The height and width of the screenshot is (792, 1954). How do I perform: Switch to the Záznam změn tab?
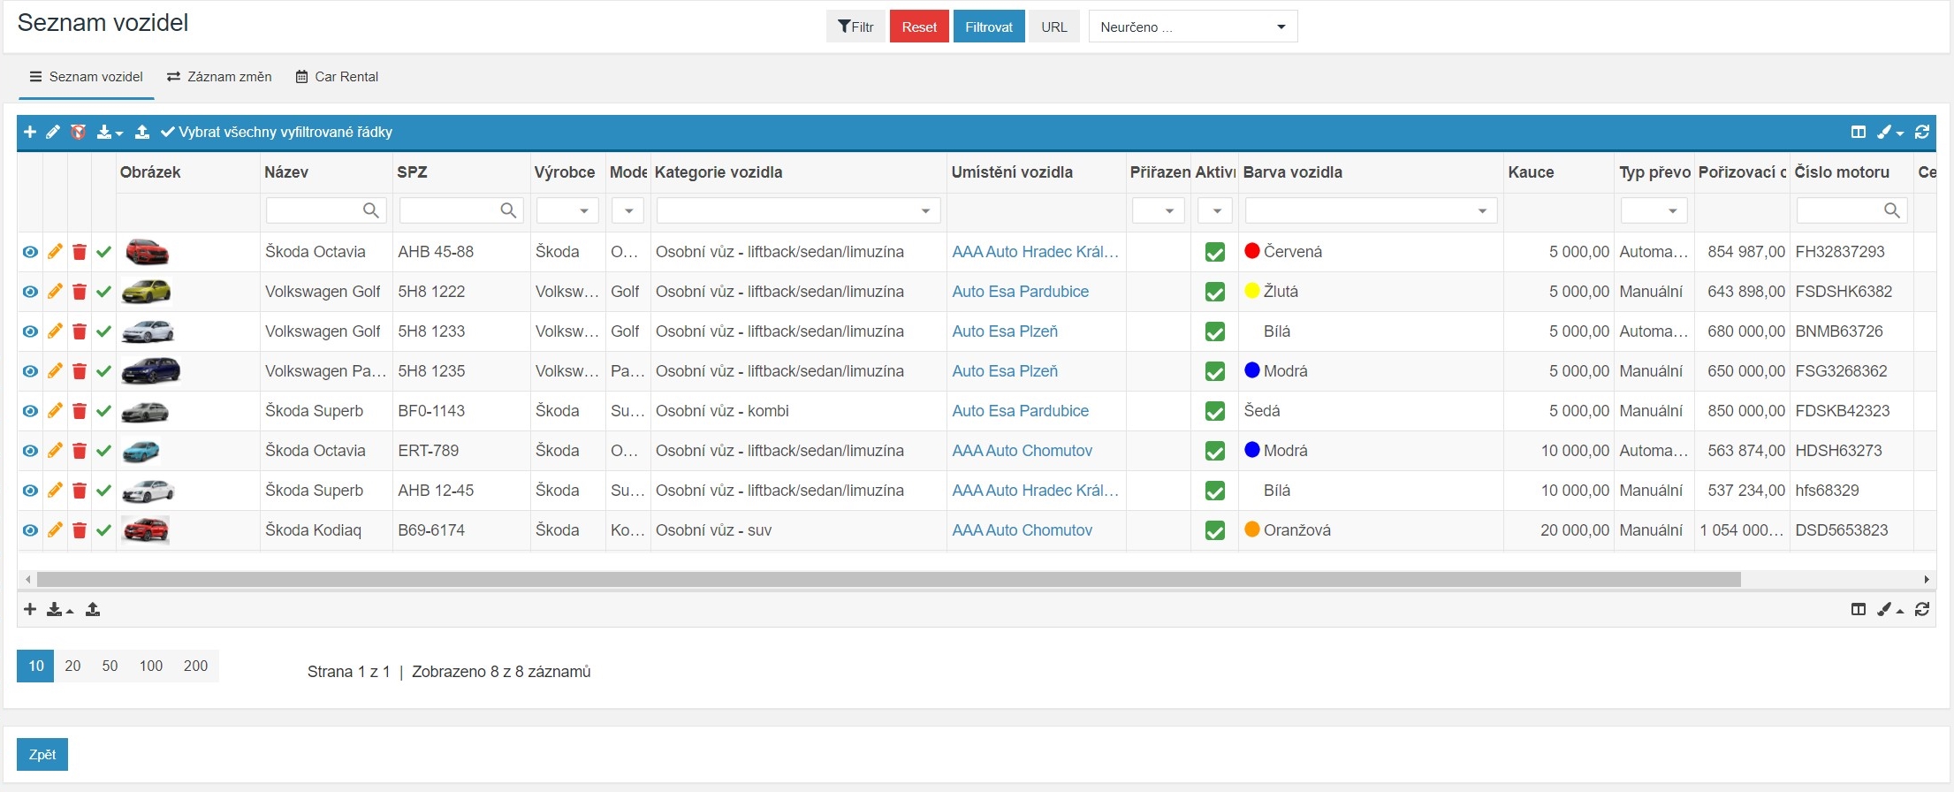click(219, 77)
